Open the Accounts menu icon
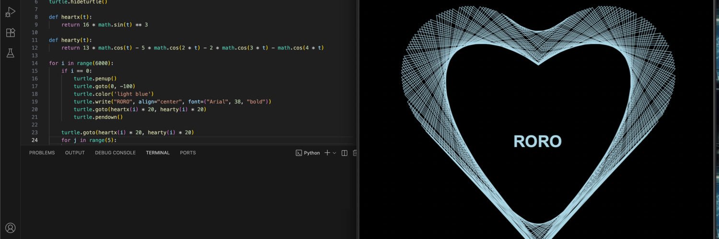Viewport: 719px width, 239px height. [10, 228]
